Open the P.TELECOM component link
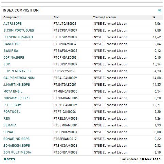 (12, 105)
